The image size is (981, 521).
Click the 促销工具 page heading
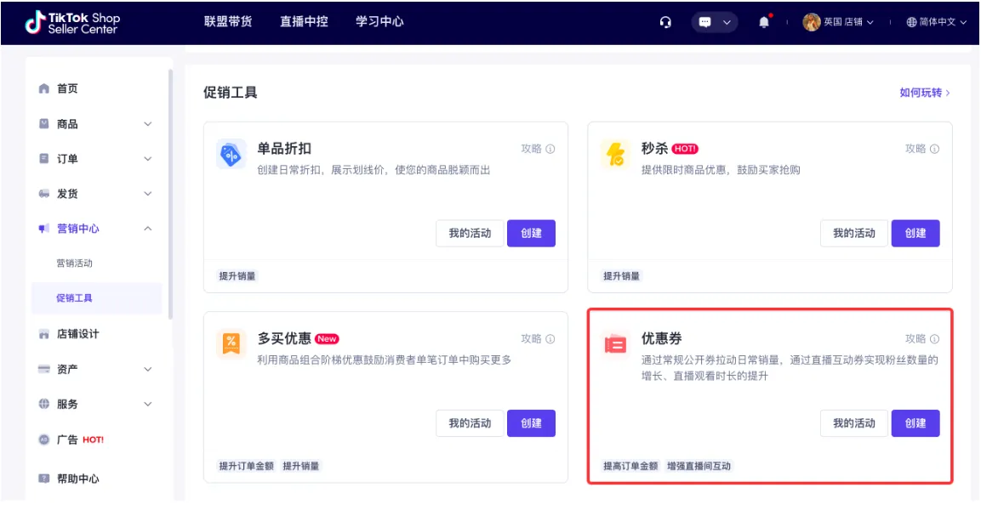pos(231,93)
